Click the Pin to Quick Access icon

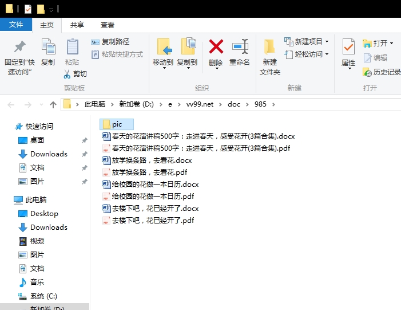pos(19,46)
